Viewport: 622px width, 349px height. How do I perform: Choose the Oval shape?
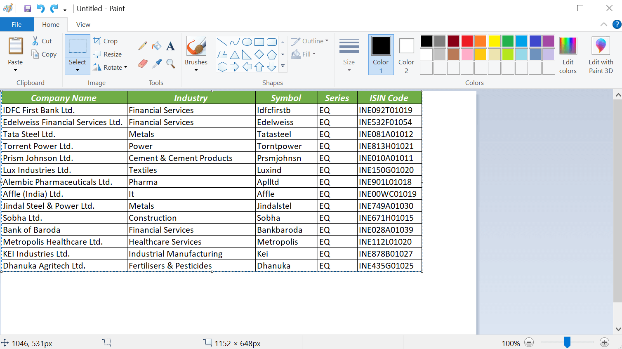click(x=247, y=42)
